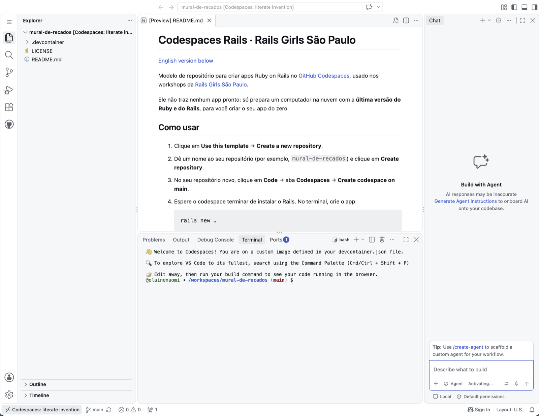This screenshot has width=539, height=416.
Task: Open the Agent mode picker
Action: [x=453, y=384]
